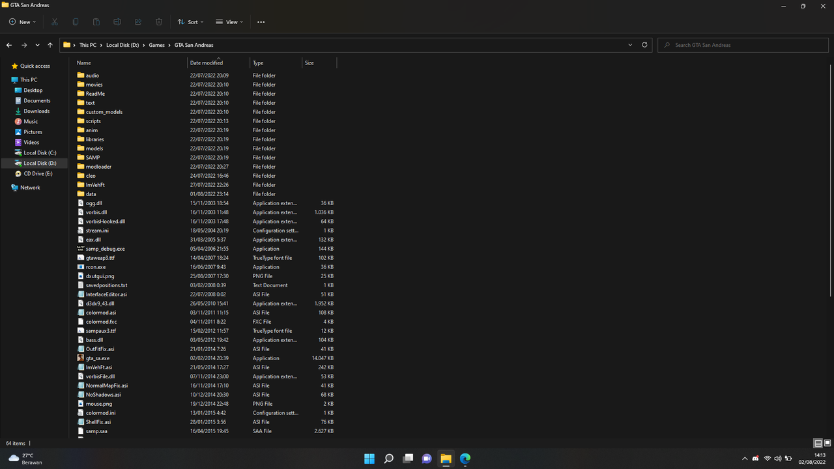Go back with the back arrow
The height and width of the screenshot is (469, 834).
tap(9, 45)
